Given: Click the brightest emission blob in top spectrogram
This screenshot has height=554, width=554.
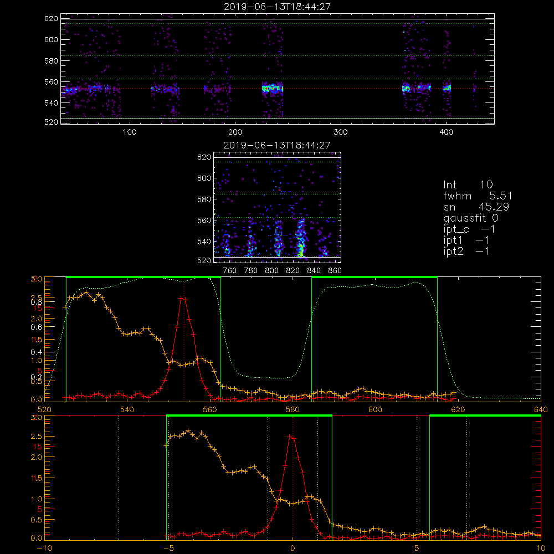Looking at the screenshot, I should [273, 88].
